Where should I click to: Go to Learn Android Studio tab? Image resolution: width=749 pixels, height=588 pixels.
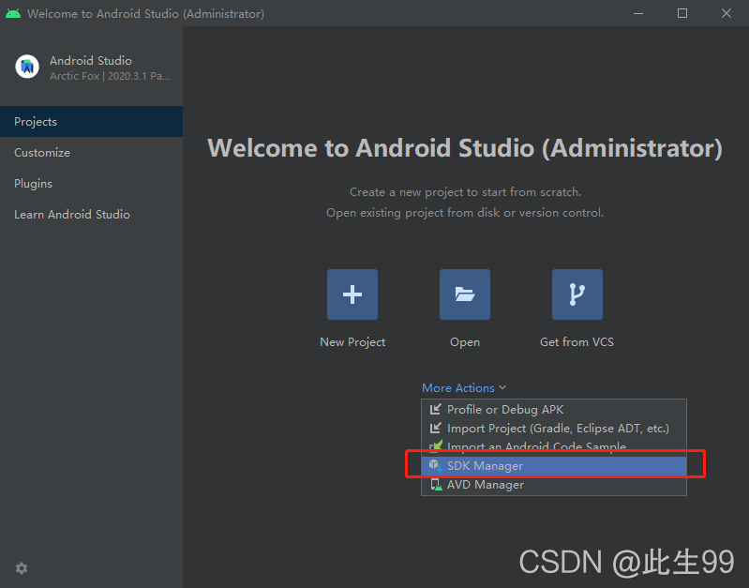pyautogui.click(x=91, y=214)
